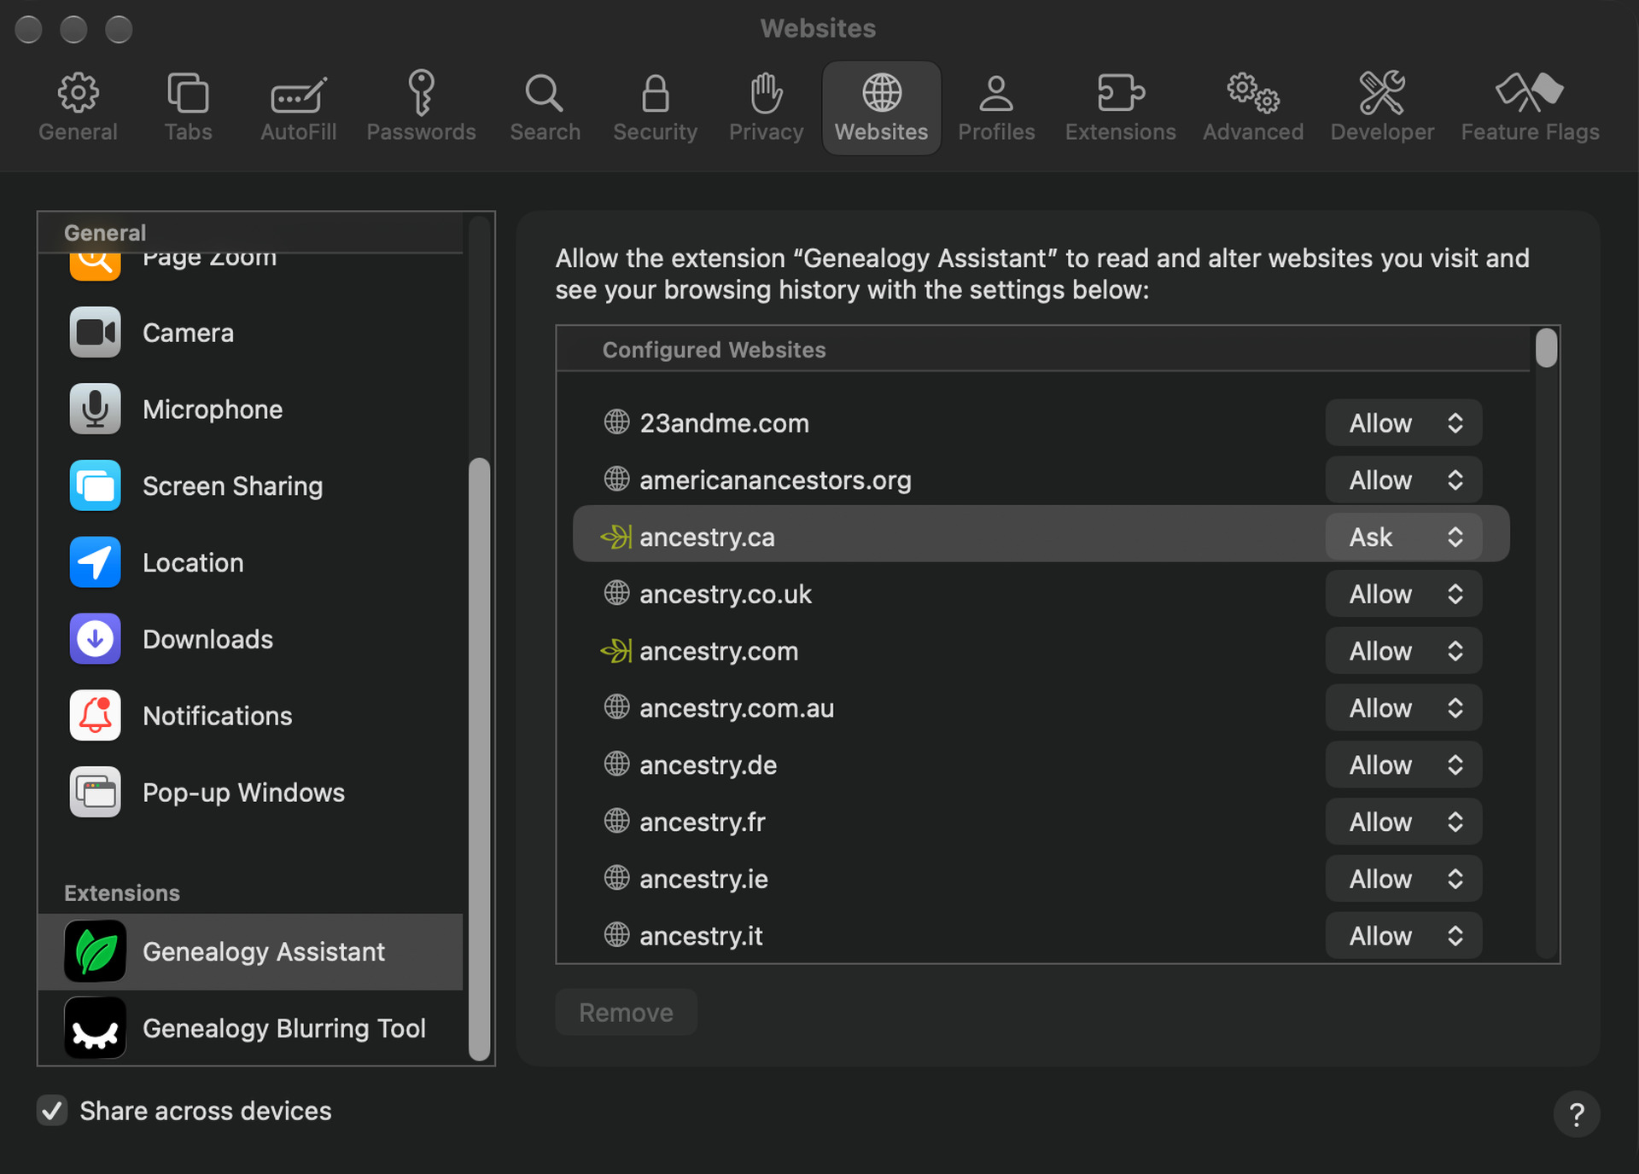Toggle the Share across devices checkbox

[52, 1111]
